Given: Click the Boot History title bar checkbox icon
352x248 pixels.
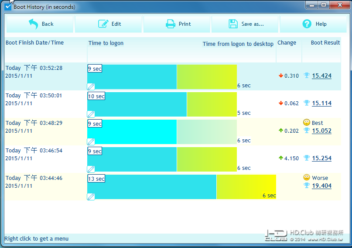Looking at the screenshot, I should pyautogui.click(x=8, y=7).
